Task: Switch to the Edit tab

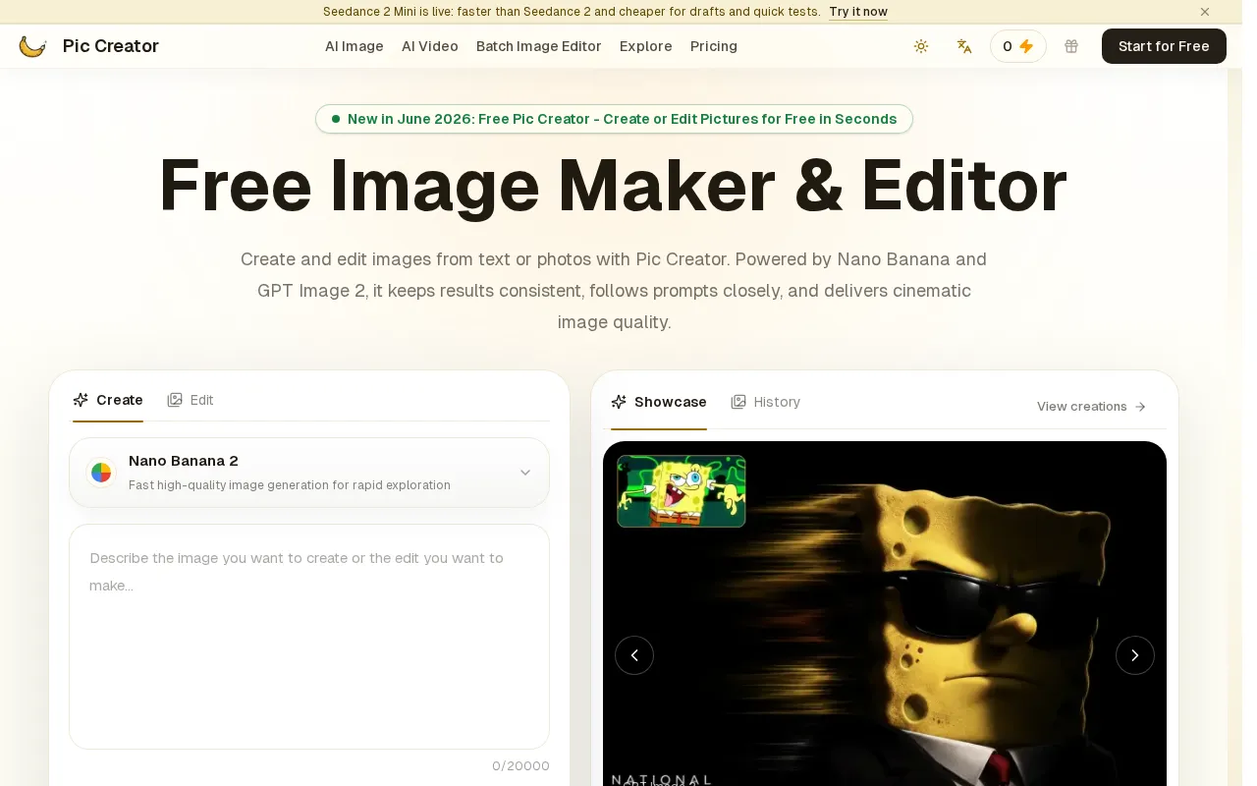Action: point(191,400)
